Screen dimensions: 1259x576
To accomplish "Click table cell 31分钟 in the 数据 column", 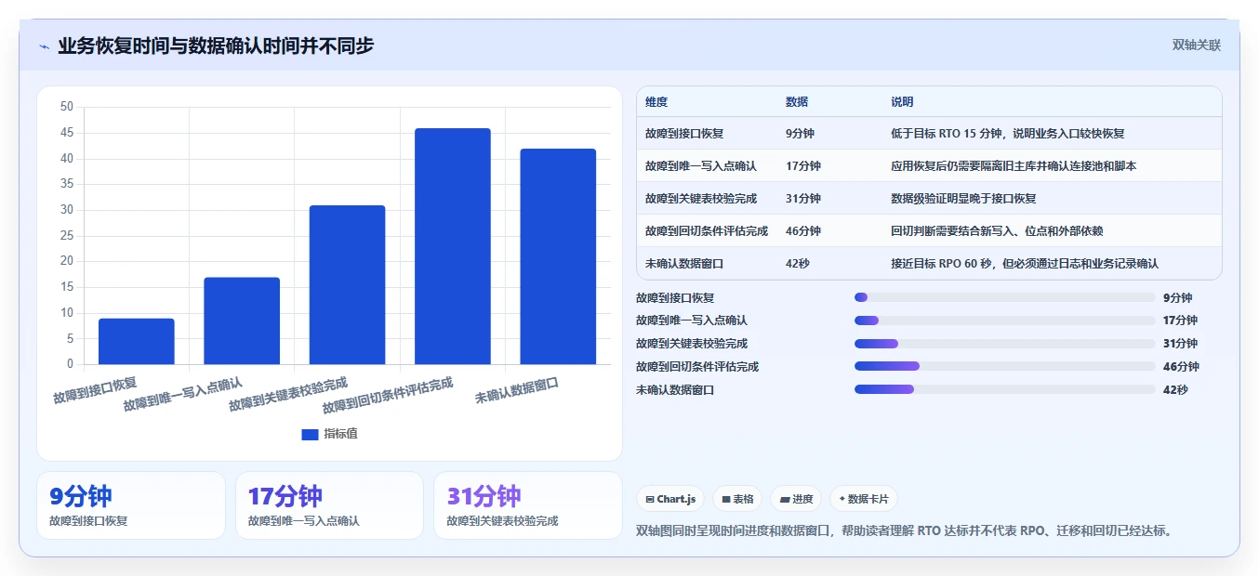I will 803,199.
